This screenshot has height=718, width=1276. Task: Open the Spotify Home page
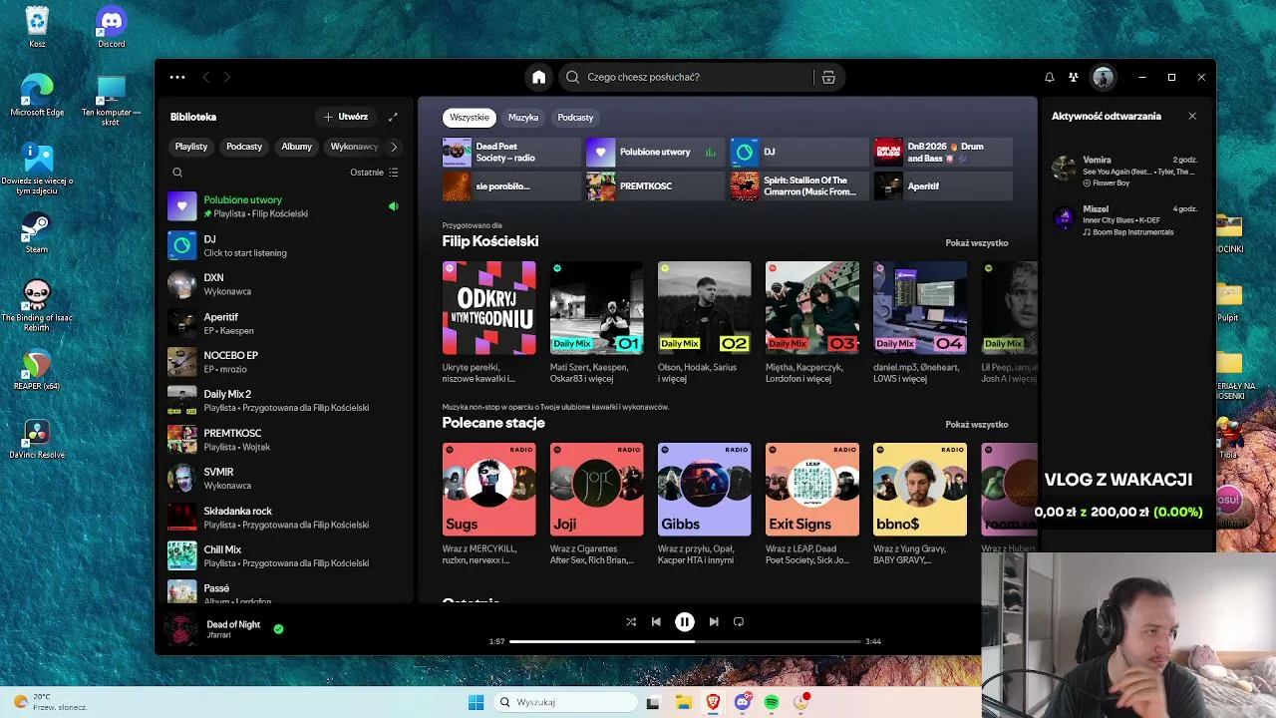click(x=538, y=77)
